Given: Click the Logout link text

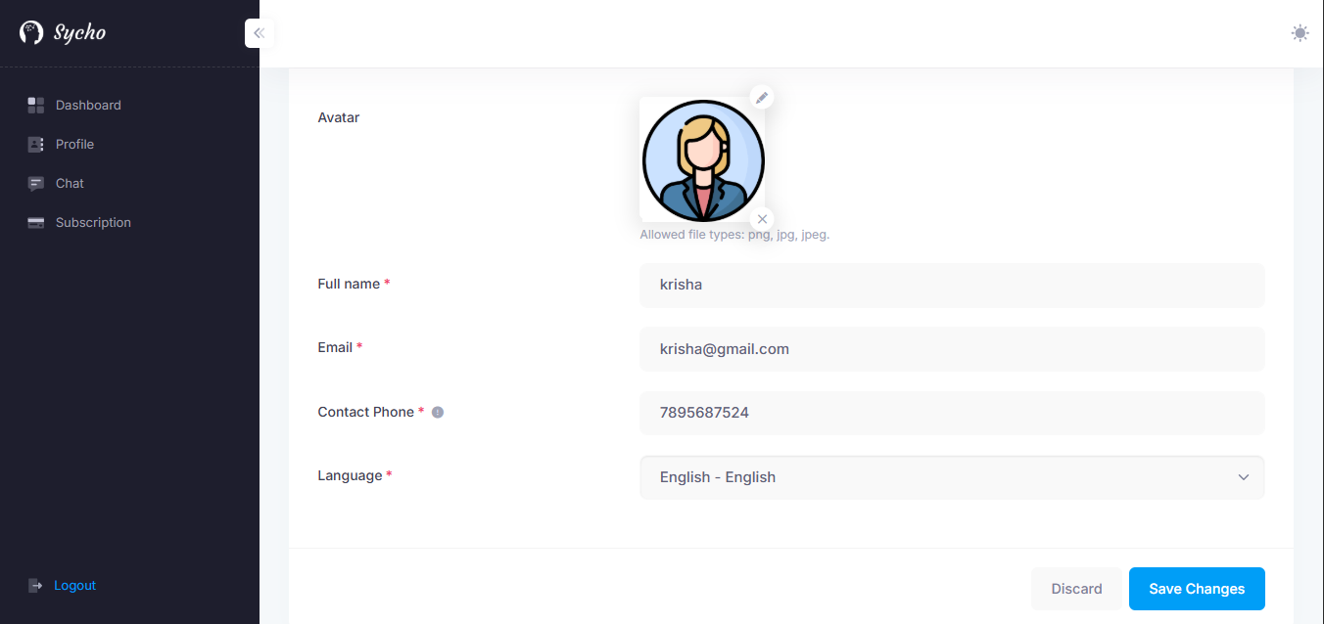Looking at the screenshot, I should point(75,586).
